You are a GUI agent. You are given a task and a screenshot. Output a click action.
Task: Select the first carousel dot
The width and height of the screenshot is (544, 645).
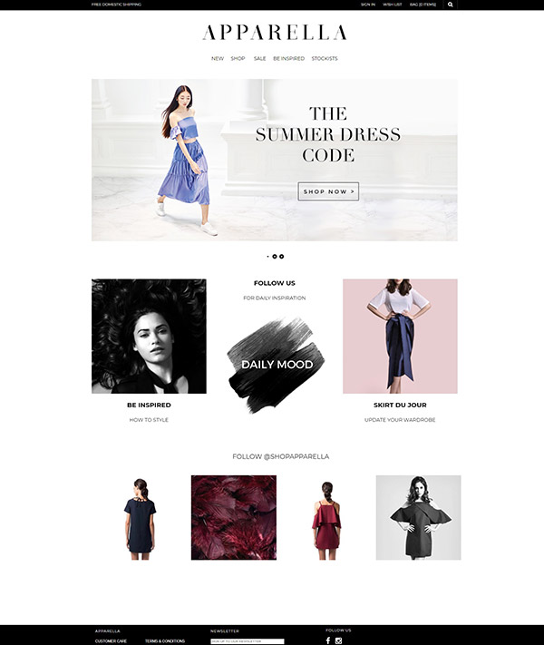(267, 257)
